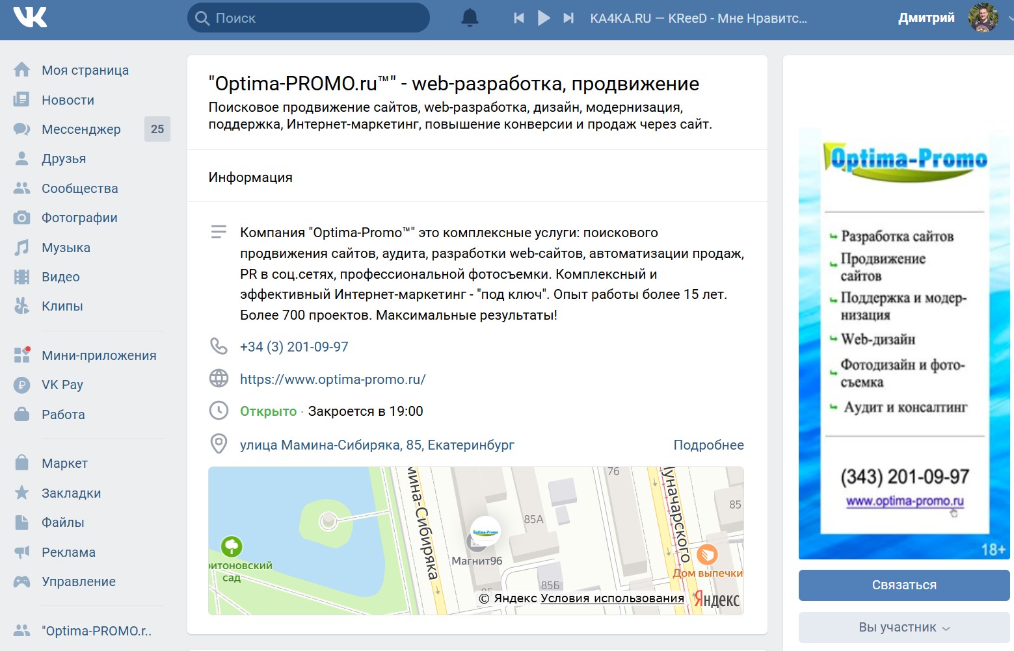
Task: Click the globe icon beside website link
Action: point(219,378)
